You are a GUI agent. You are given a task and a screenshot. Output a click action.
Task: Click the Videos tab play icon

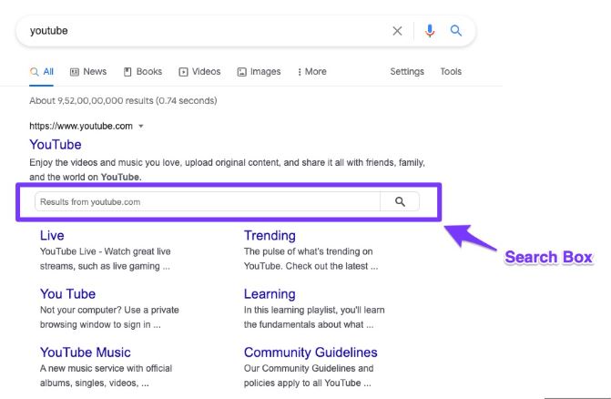[x=183, y=72]
